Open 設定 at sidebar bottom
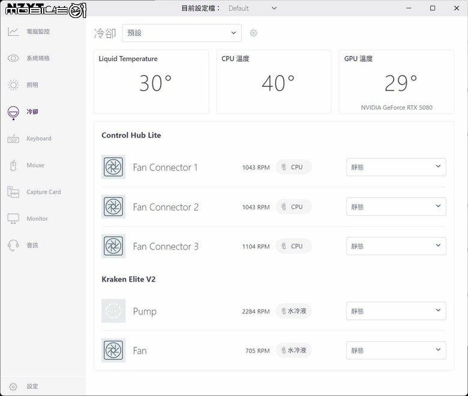468x396 pixels. point(32,386)
